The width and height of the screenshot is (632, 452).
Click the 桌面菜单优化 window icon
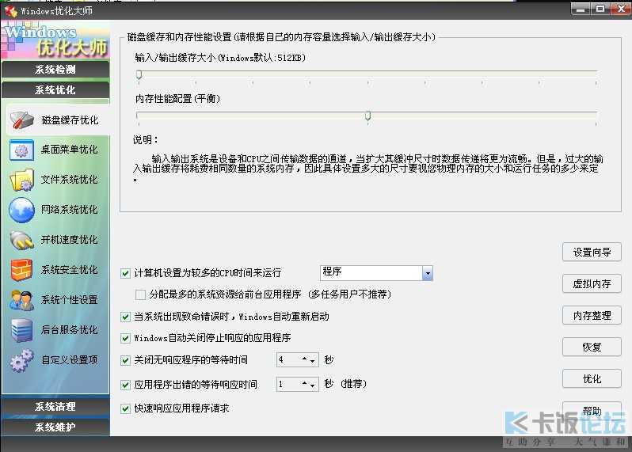(21, 150)
